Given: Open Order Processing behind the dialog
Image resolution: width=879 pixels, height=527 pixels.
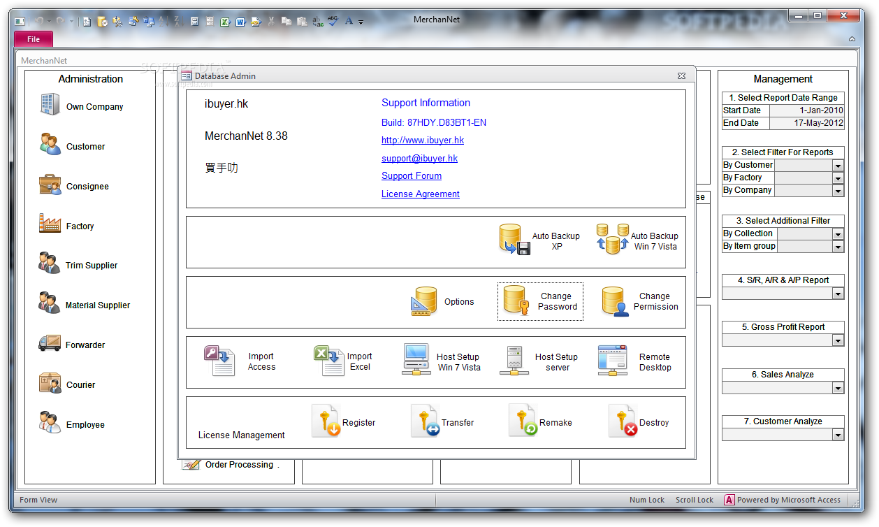Looking at the screenshot, I should 231,464.
